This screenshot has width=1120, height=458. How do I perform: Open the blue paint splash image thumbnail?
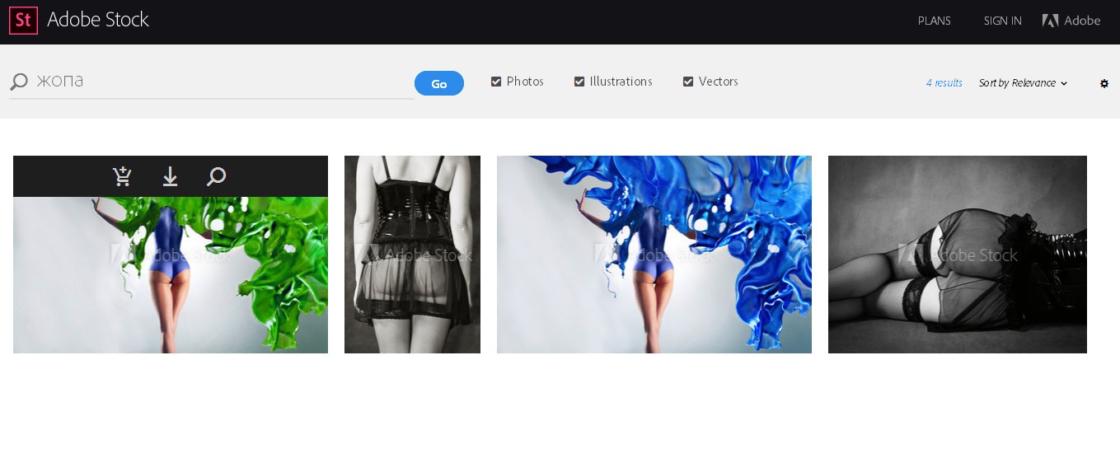point(654,255)
